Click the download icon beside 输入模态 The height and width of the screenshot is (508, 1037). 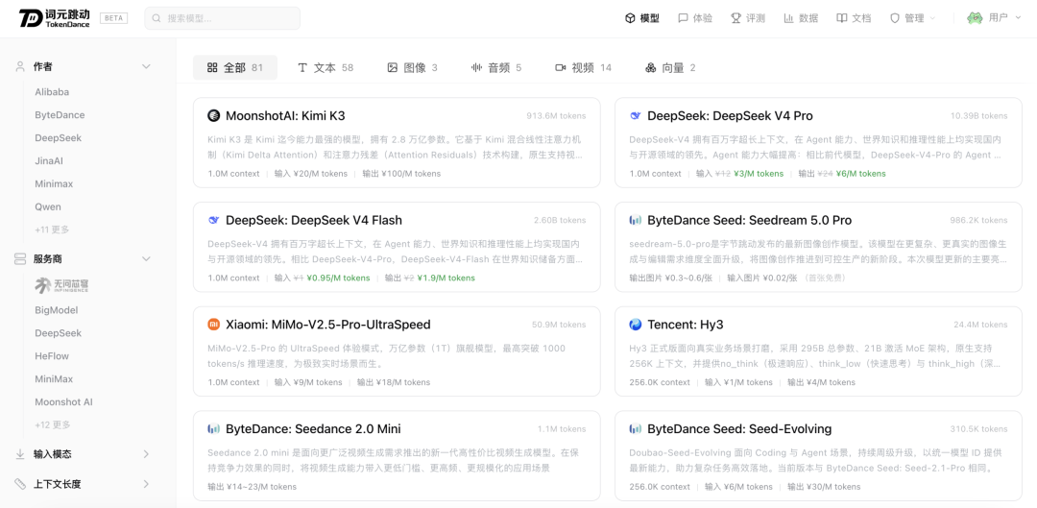point(20,454)
